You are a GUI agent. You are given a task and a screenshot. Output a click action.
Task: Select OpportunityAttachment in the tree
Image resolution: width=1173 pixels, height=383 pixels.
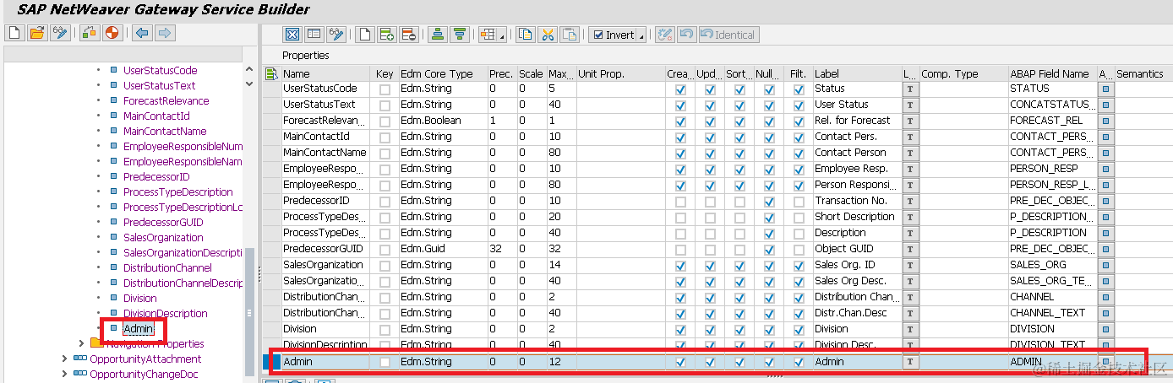[145, 359]
